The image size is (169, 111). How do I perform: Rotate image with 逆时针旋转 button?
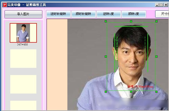point(58,14)
